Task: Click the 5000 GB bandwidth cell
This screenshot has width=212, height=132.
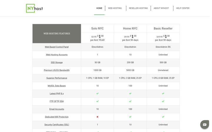Action: tap(130, 70)
